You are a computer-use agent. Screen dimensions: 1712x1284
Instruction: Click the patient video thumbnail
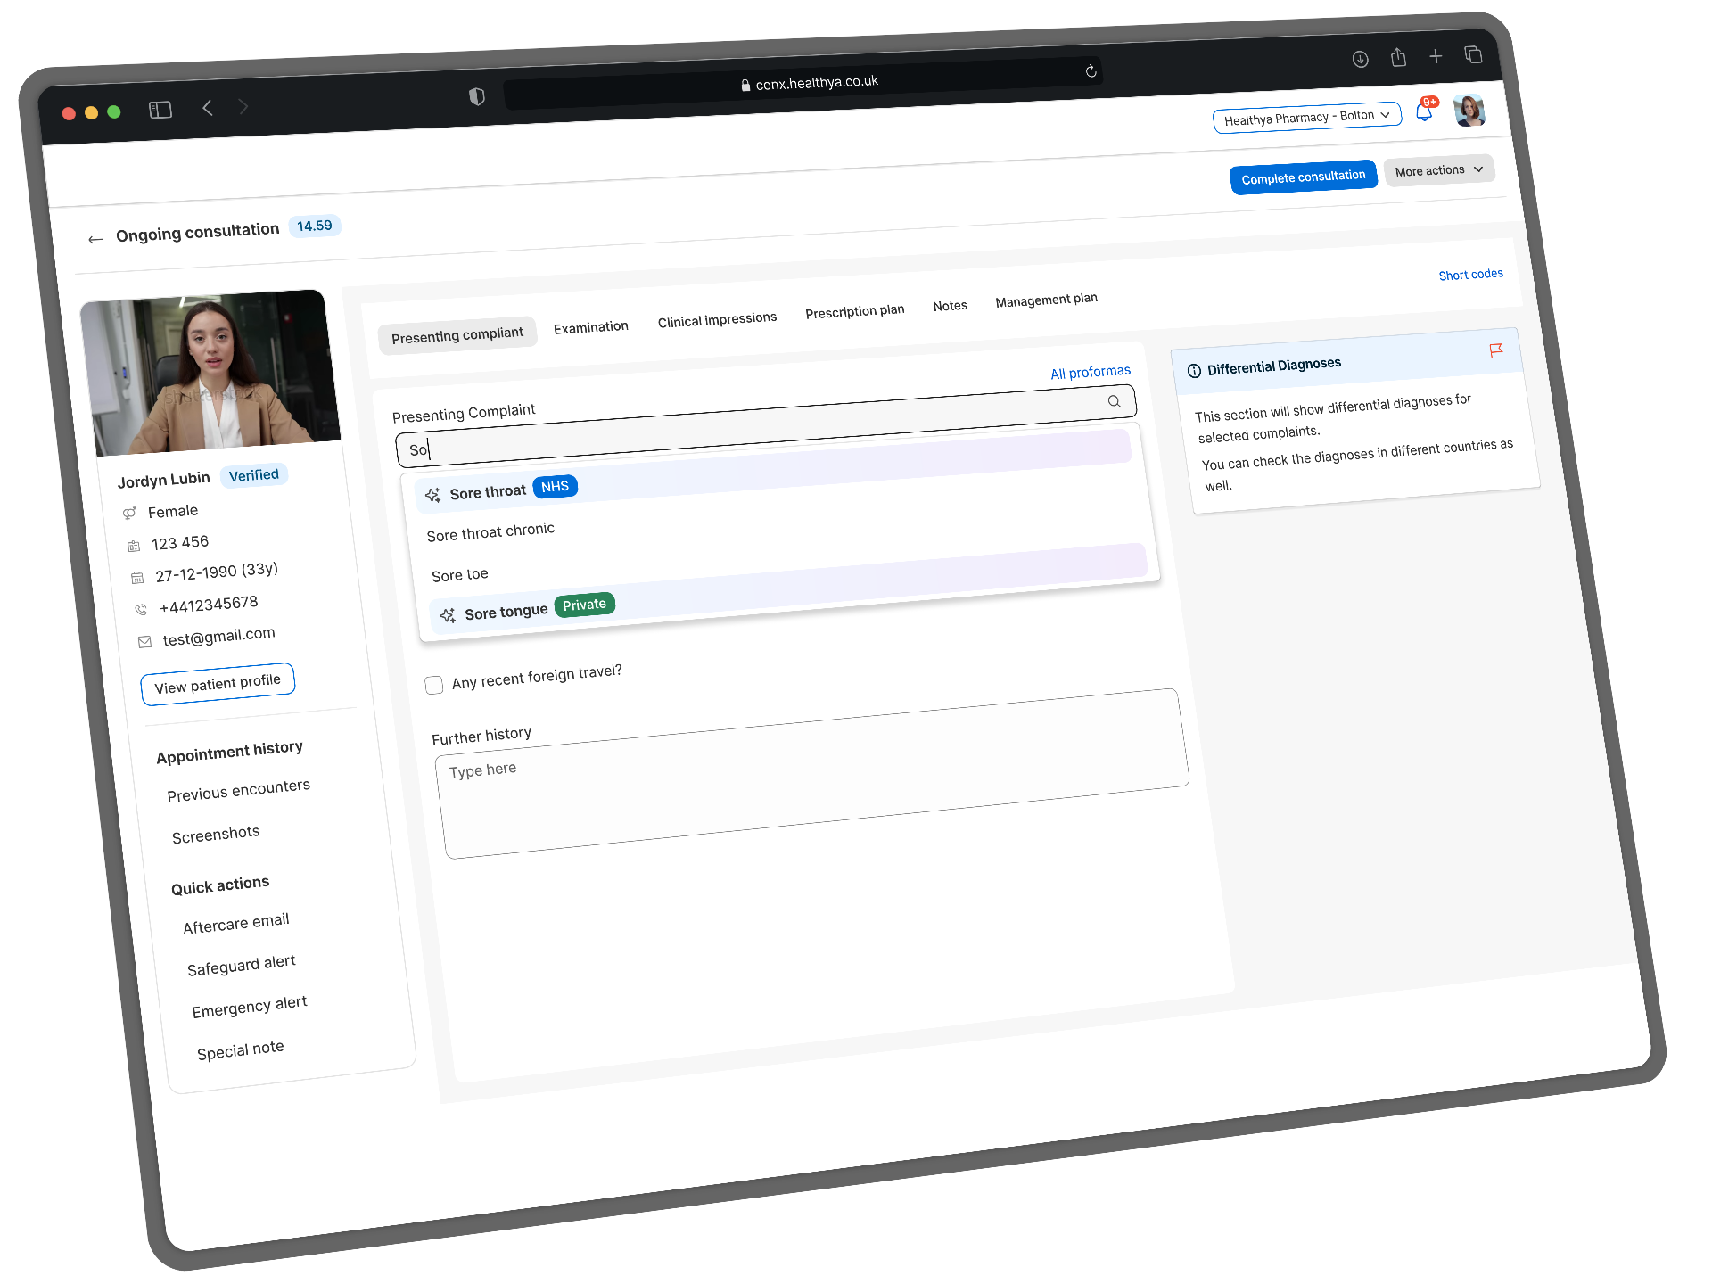210,373
